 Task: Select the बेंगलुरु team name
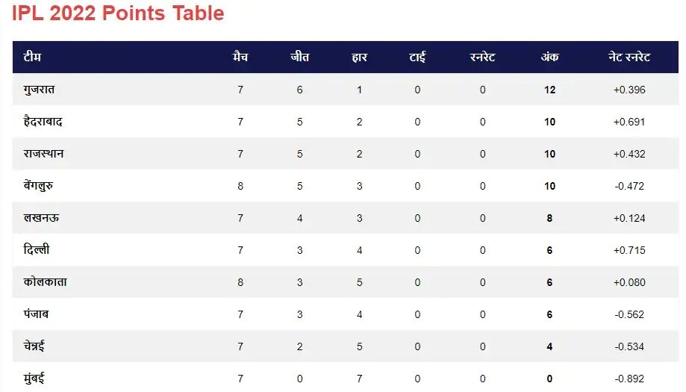(41, 186)
